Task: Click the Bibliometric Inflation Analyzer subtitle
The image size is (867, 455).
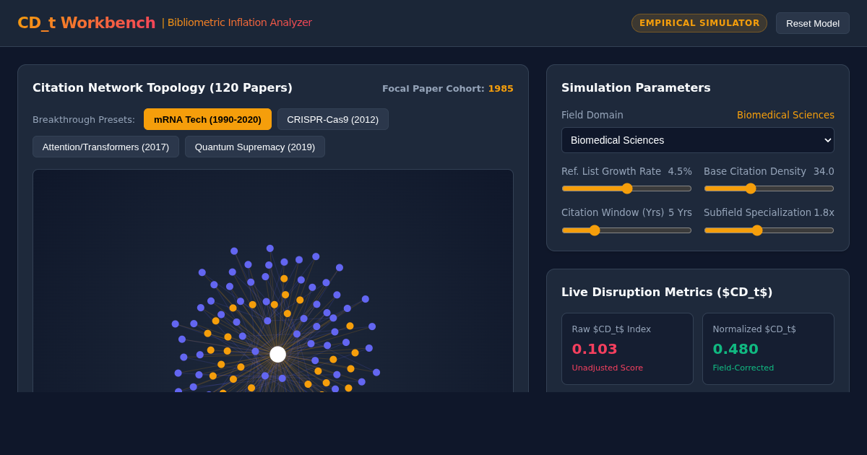Action: [x=240, y=22]
